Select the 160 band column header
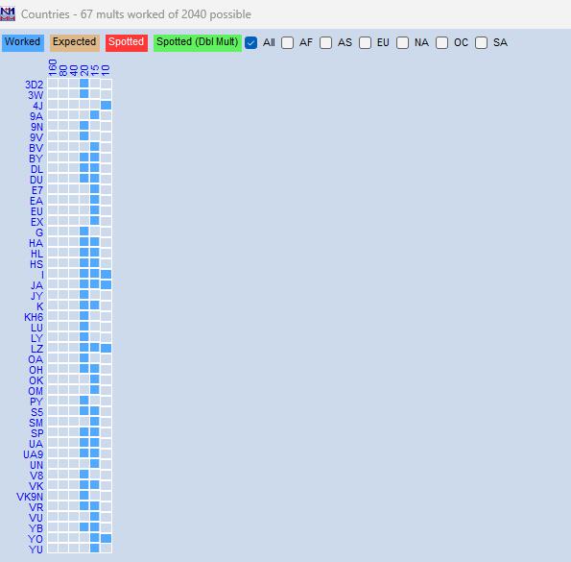Viewport: 571px width, 562px height. pos(53,67)
